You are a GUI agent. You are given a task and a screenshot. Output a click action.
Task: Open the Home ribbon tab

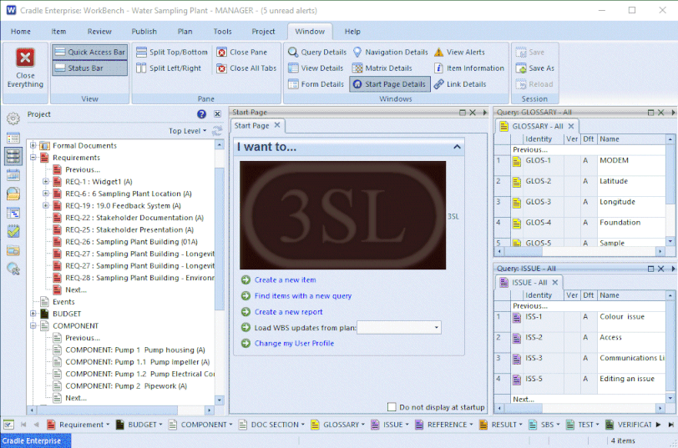click(x=21, y=32)
